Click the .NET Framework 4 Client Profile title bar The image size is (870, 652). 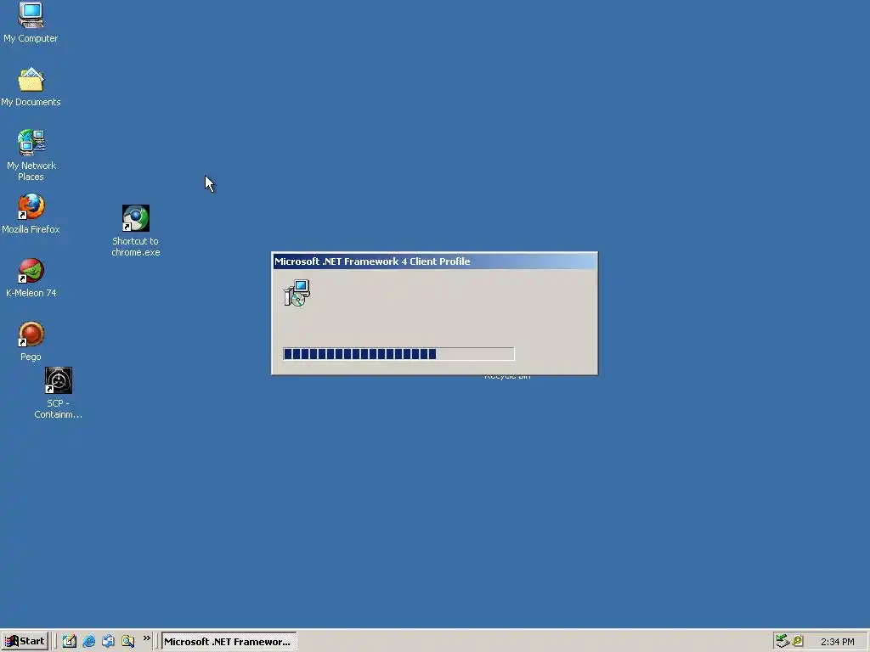point(435,261)
